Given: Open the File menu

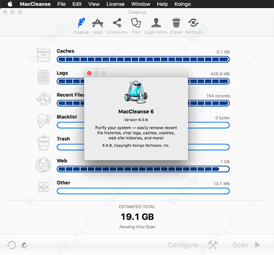Looking at the screenshot, I should tap(62, 4).
